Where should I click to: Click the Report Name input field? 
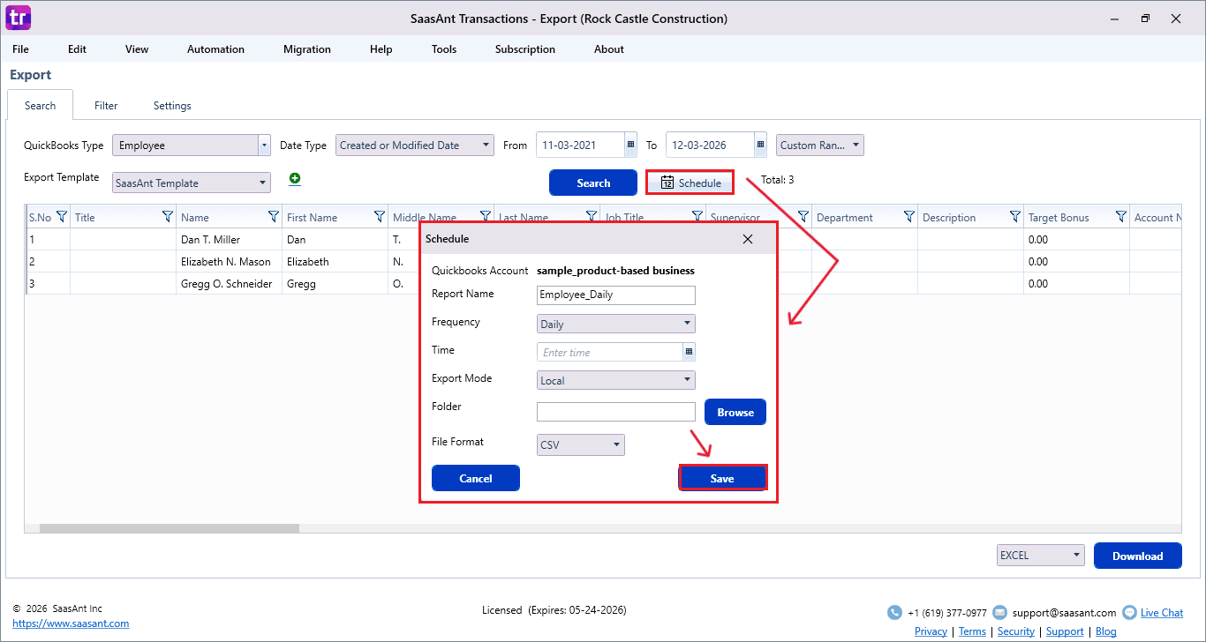[615, 295]
